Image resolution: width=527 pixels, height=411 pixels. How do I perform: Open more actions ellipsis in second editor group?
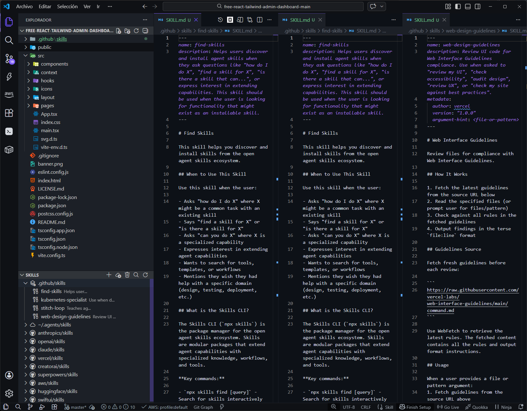(x=394, y=20)
